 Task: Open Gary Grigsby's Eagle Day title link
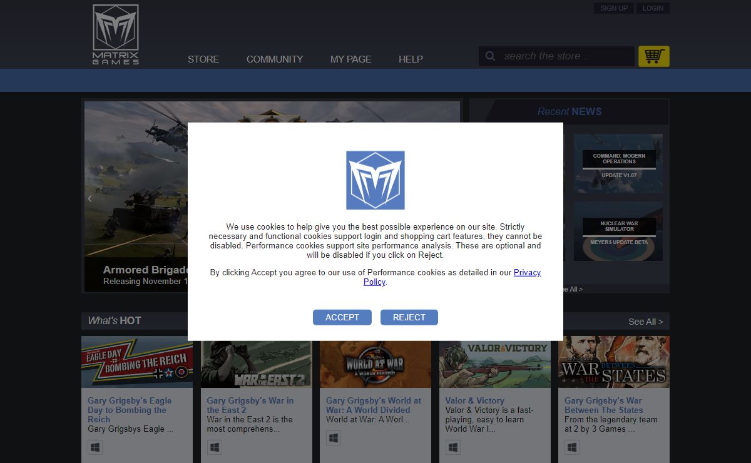pos(130,410)
